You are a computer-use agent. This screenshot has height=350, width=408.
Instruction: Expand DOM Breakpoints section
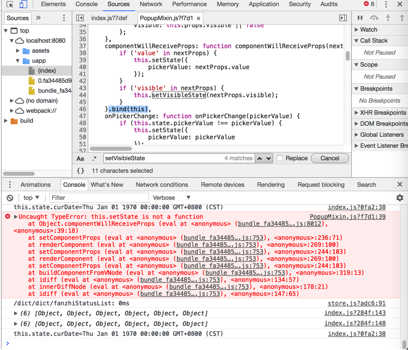click(356, 124)
